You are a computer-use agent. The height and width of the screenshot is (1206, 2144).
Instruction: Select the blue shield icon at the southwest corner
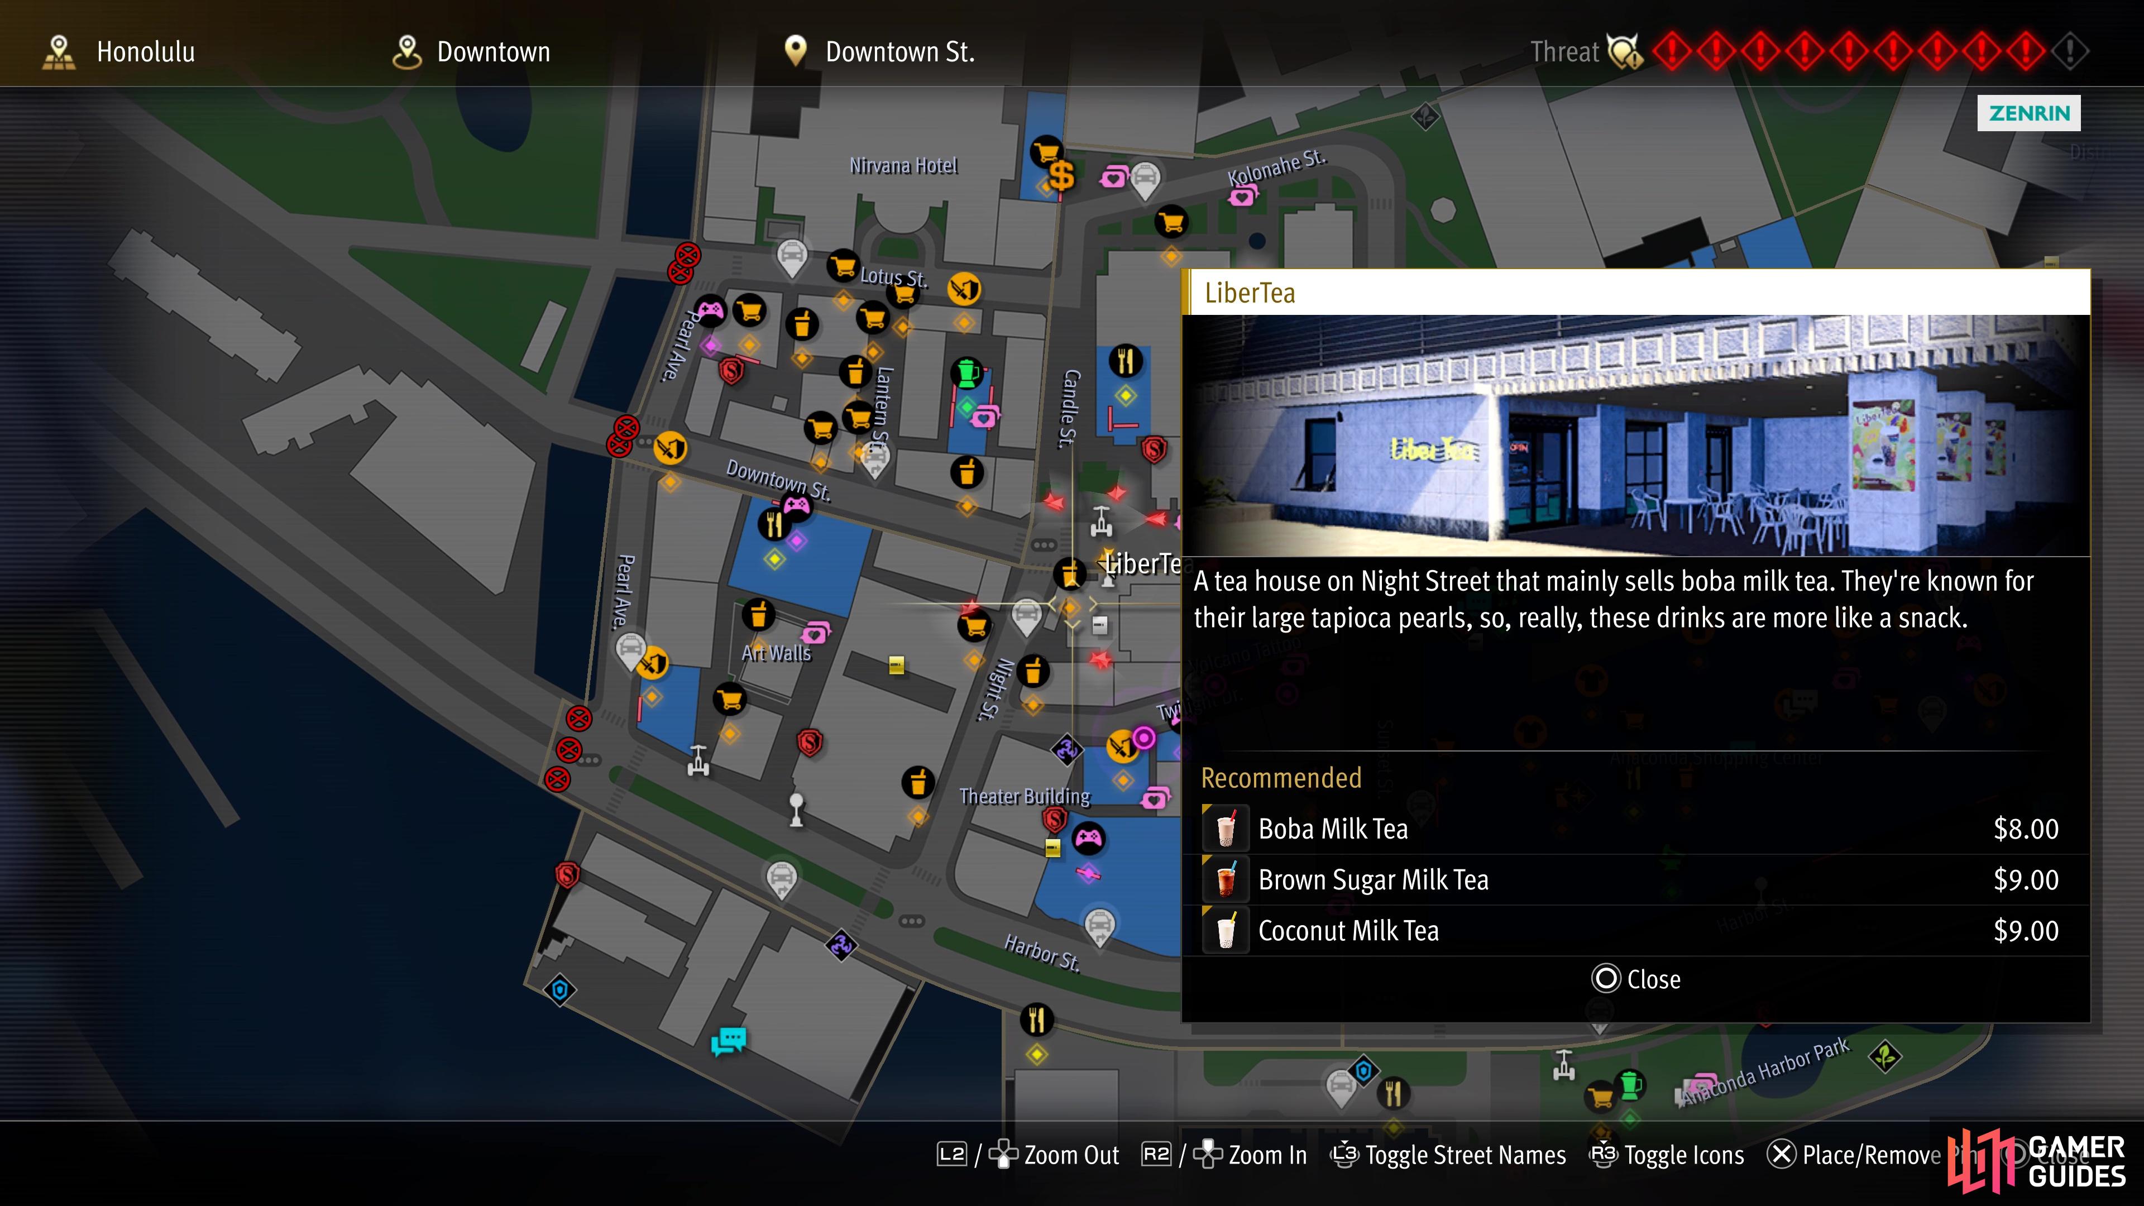[560, 989]
